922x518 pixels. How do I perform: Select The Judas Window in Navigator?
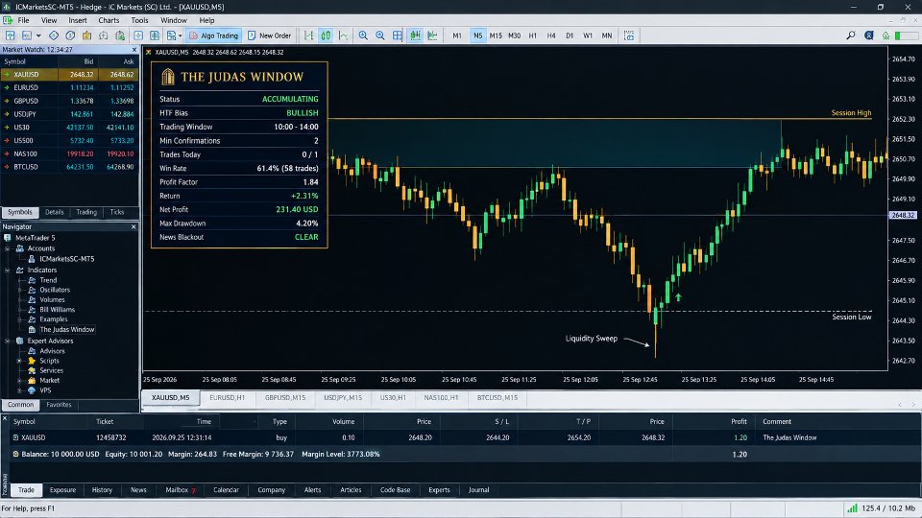click(x=66, y=329)
